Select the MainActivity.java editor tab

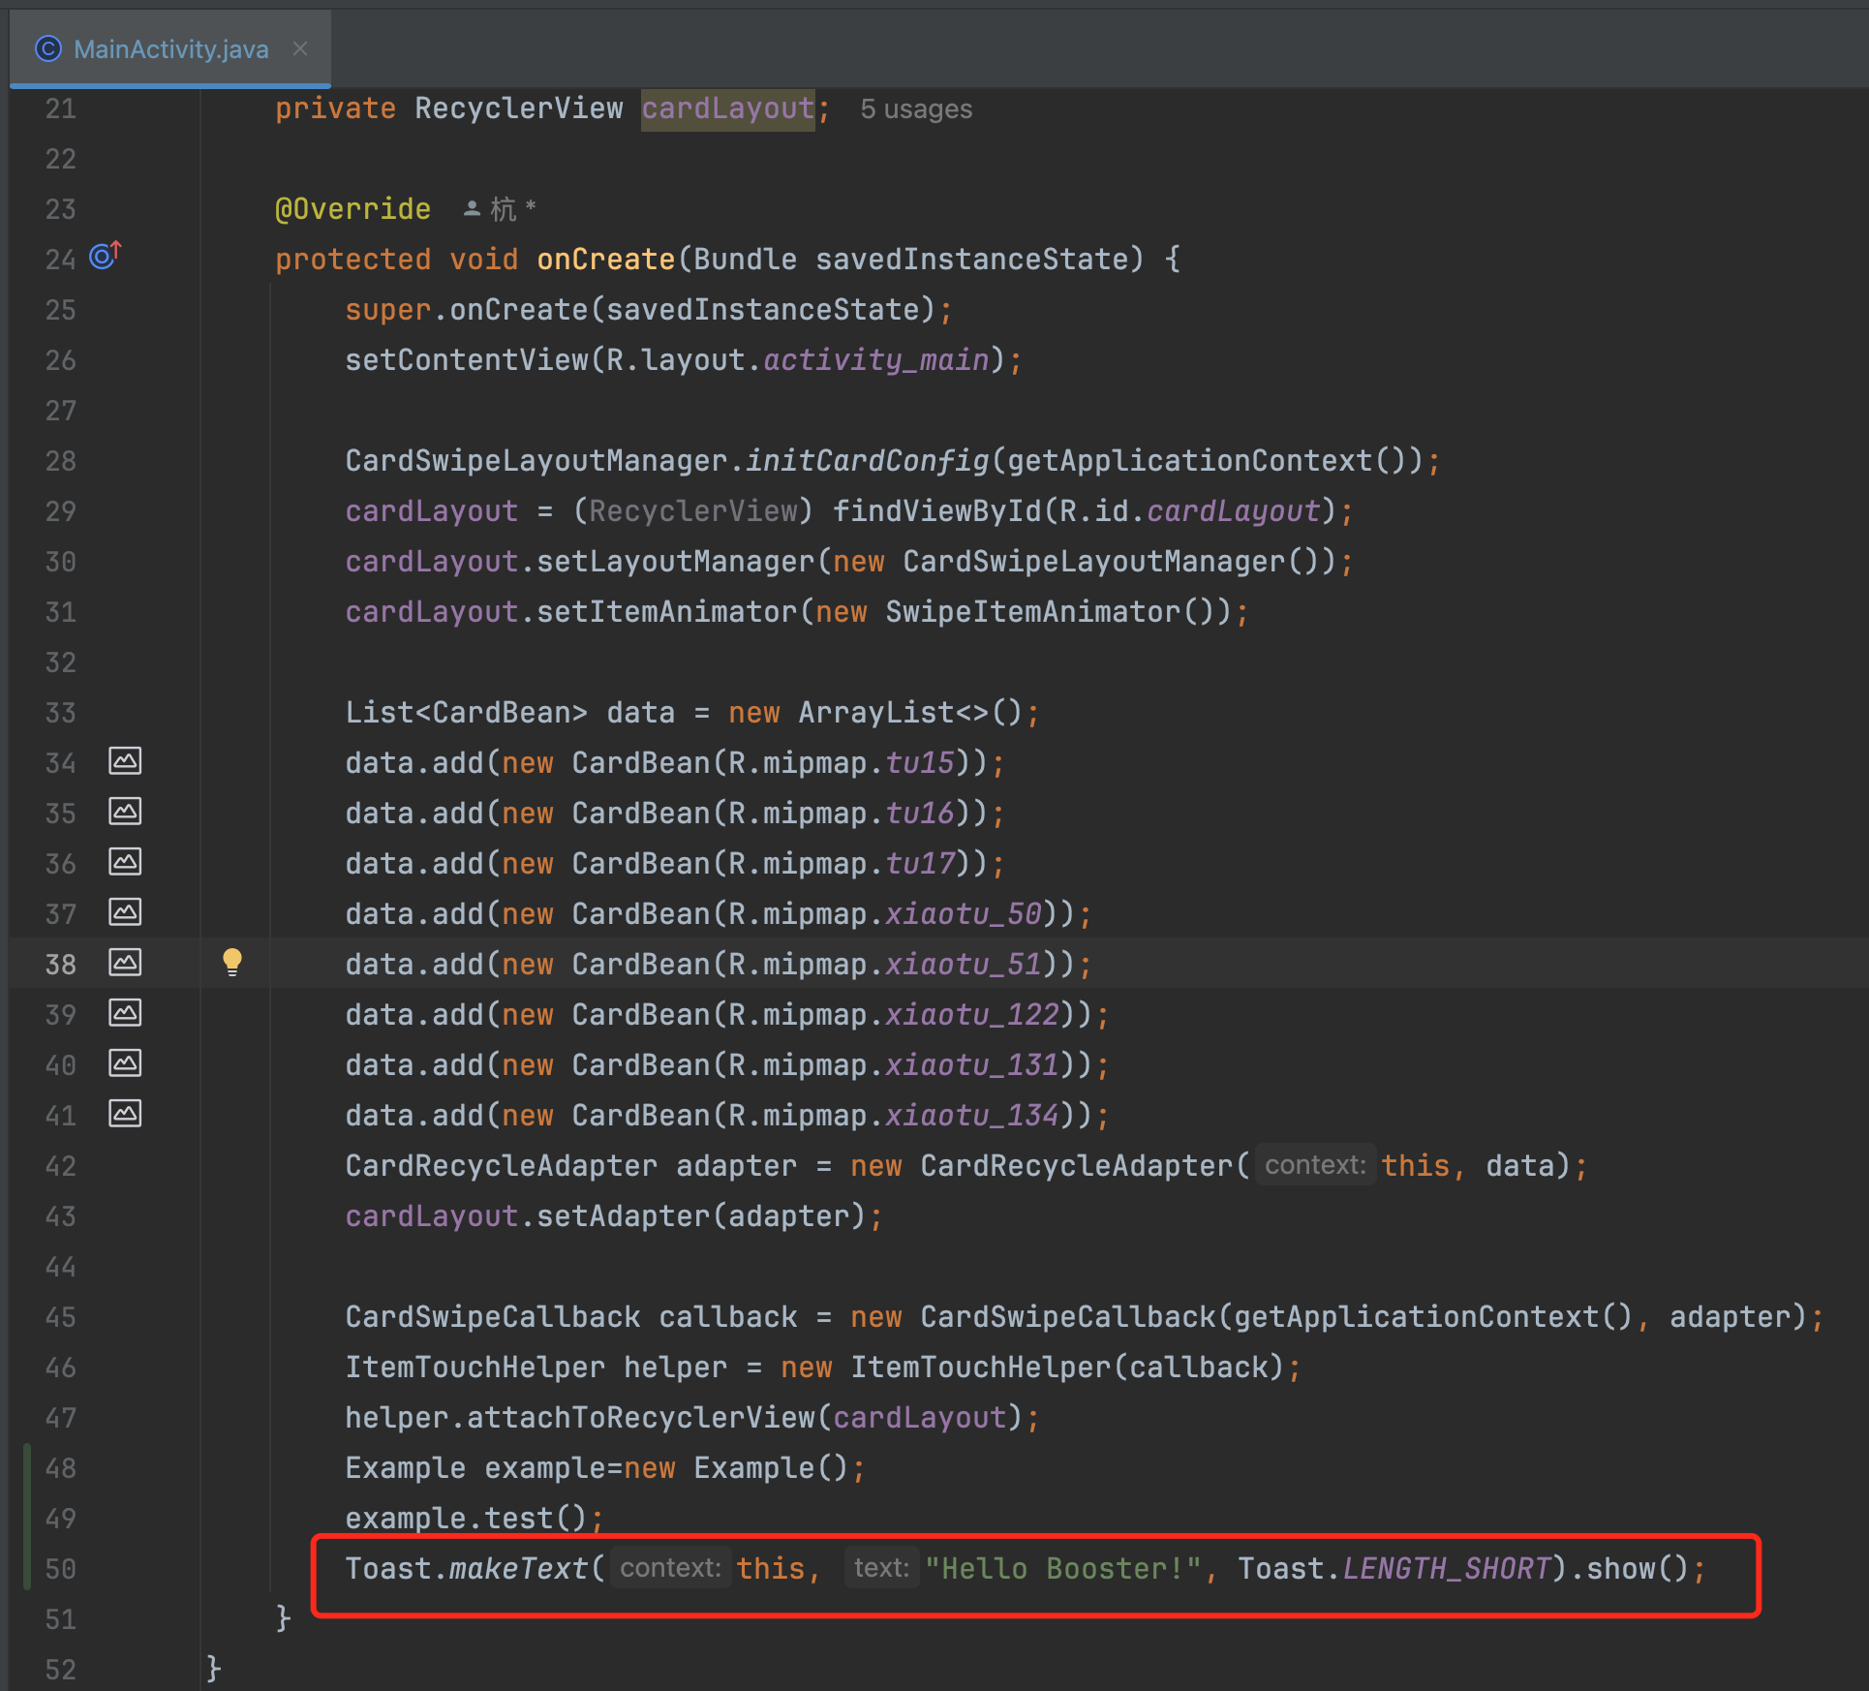(170, 49)
